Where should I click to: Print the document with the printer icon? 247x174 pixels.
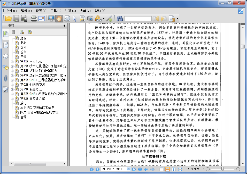tap(34, 19)
